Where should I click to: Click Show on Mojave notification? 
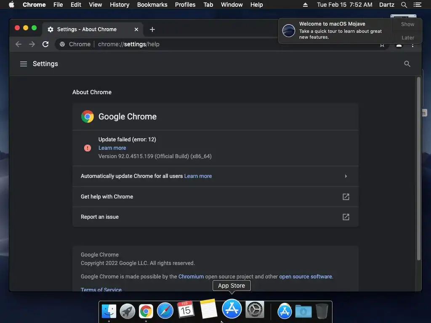pos(407,24)
